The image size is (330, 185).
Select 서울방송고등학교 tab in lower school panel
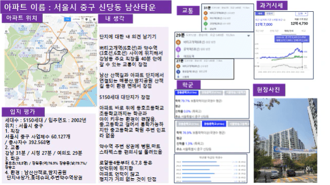[x=239, y=124]
